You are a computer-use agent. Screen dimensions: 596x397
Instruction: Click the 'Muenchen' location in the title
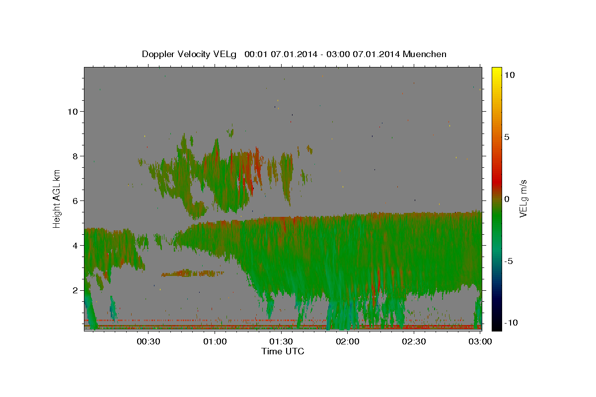pyautogui.click(x=425, y=54)
